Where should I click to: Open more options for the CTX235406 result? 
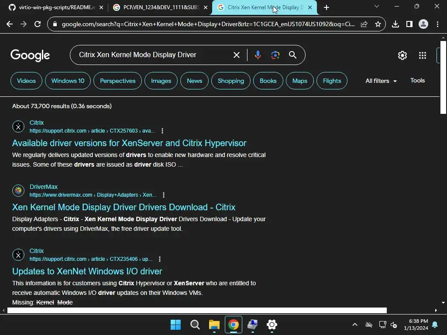click(160, 259)
